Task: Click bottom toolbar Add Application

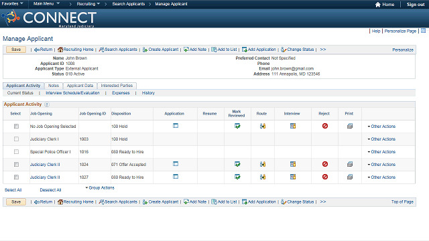Action: click(259, 202)
